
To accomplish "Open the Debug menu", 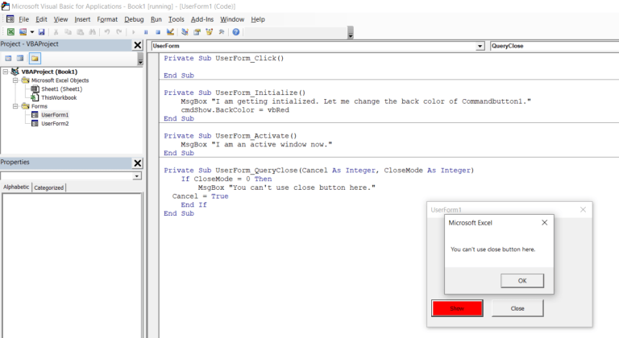I will (x=134, y=19).
